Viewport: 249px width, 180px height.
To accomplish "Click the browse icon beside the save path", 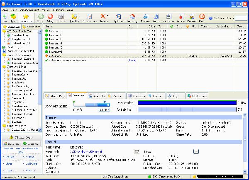I will 137,151.
